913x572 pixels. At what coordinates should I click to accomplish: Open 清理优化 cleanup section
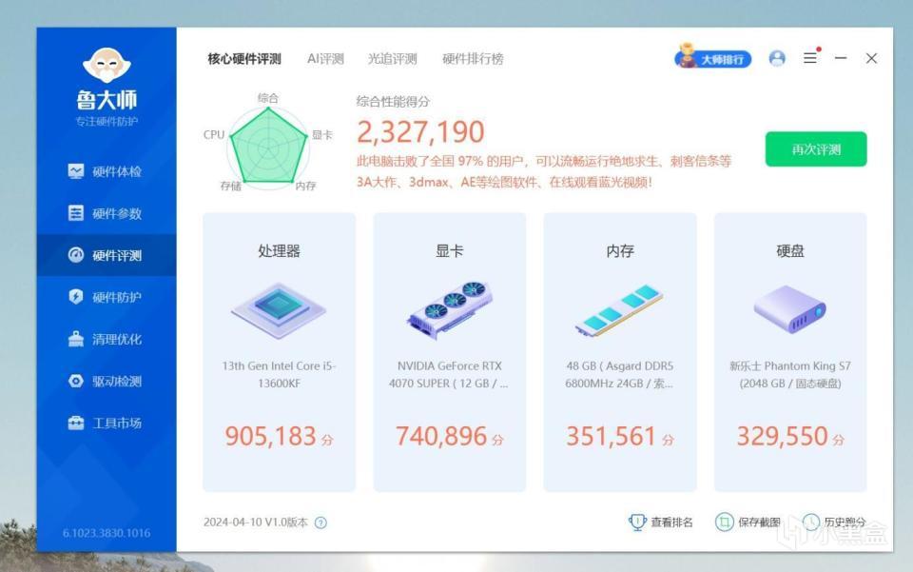(106, 339)
